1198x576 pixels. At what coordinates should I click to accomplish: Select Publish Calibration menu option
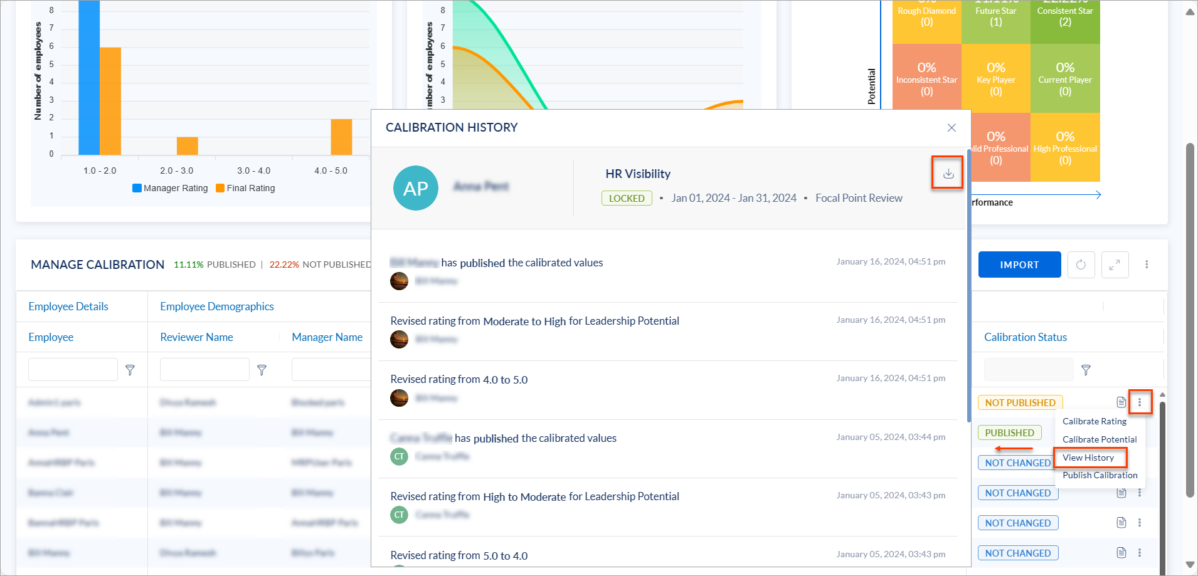pyautogui.click(x=1100, y=475)
